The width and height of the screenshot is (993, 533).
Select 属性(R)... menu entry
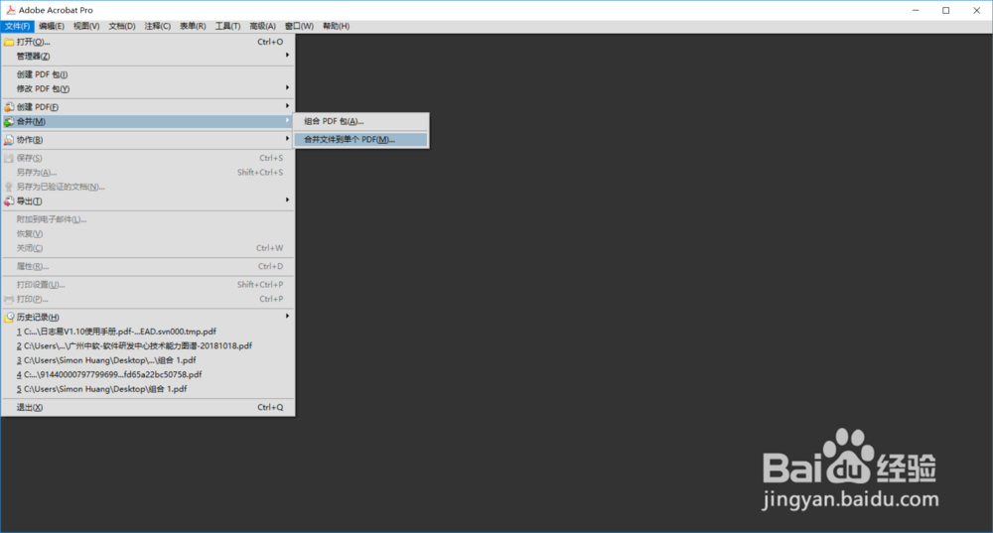(x=148, y=266)
